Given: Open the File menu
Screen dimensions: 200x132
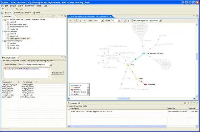Looking at the screenshot, I should 2,6.
